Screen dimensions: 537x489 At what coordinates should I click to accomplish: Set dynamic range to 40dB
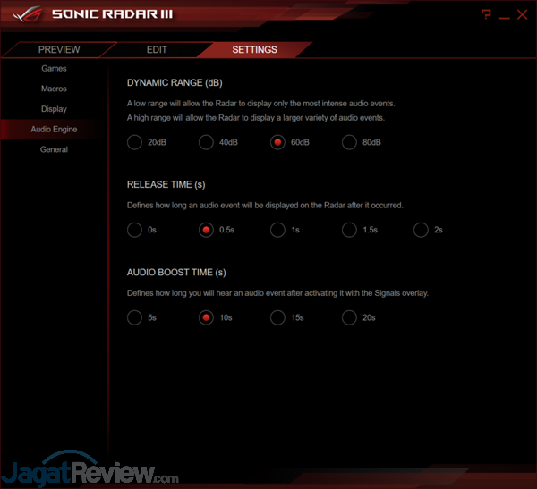point(206,142)
